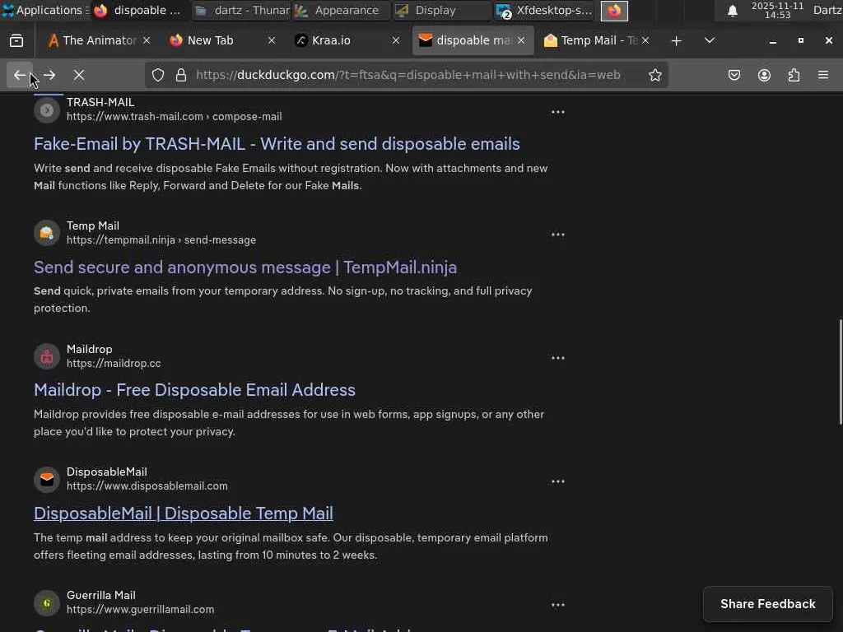Open Fake-Email by TRASH-MAIL result
The image size is (843, 632).
pos(277,143)
